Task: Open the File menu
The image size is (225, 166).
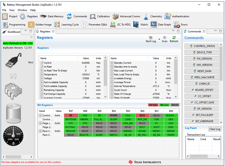Action: 4,10
